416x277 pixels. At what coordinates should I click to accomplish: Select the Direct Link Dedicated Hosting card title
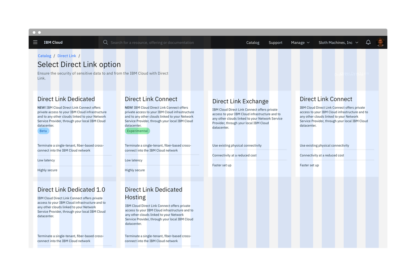coord(153,193)
